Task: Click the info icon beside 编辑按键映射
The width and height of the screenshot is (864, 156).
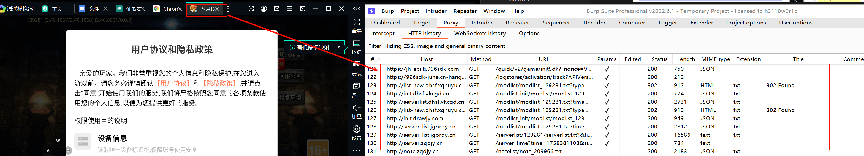Action: 292,47
